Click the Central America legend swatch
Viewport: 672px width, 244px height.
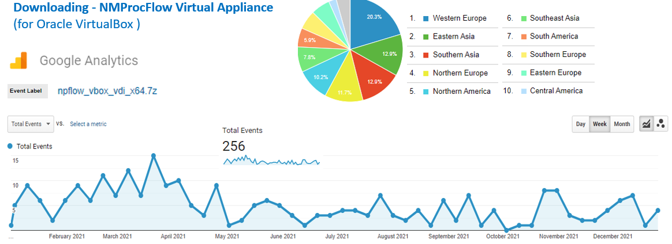523,91
